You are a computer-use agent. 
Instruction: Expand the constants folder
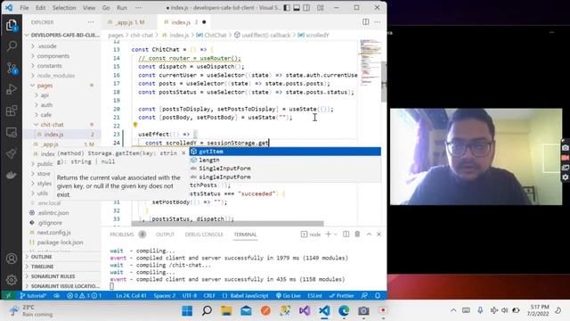tap(50, 66)
